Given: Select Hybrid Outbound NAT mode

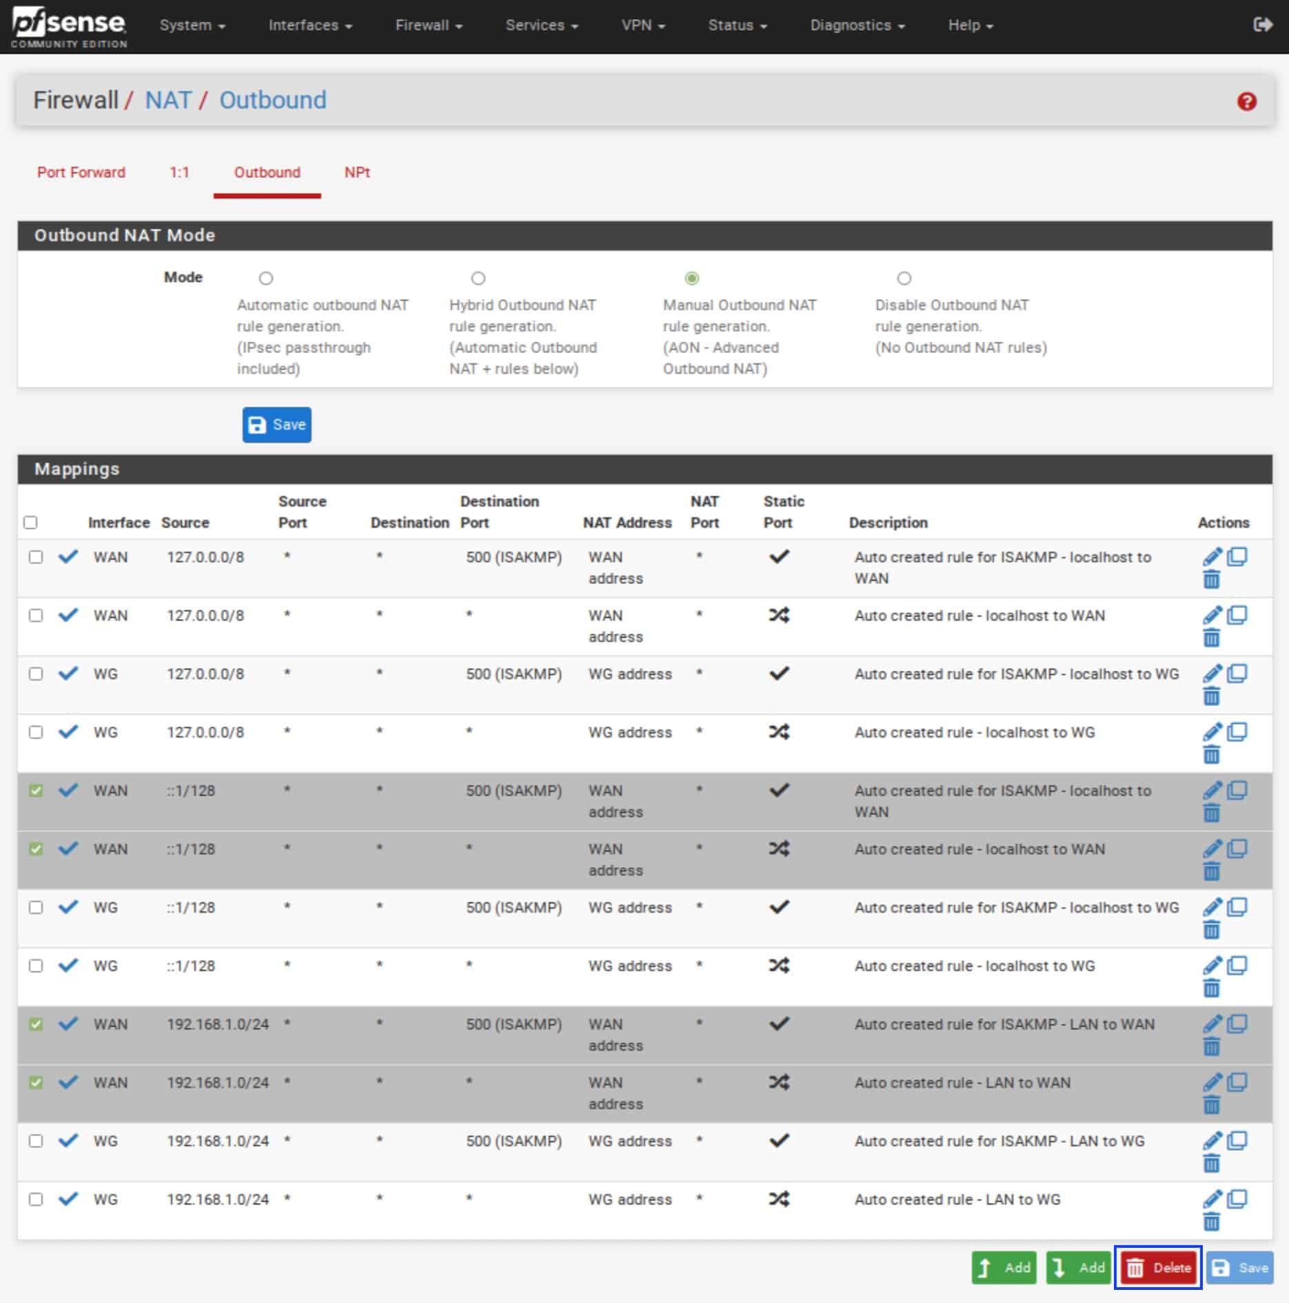Looking at the screenshot, I should tap(478, 279).
